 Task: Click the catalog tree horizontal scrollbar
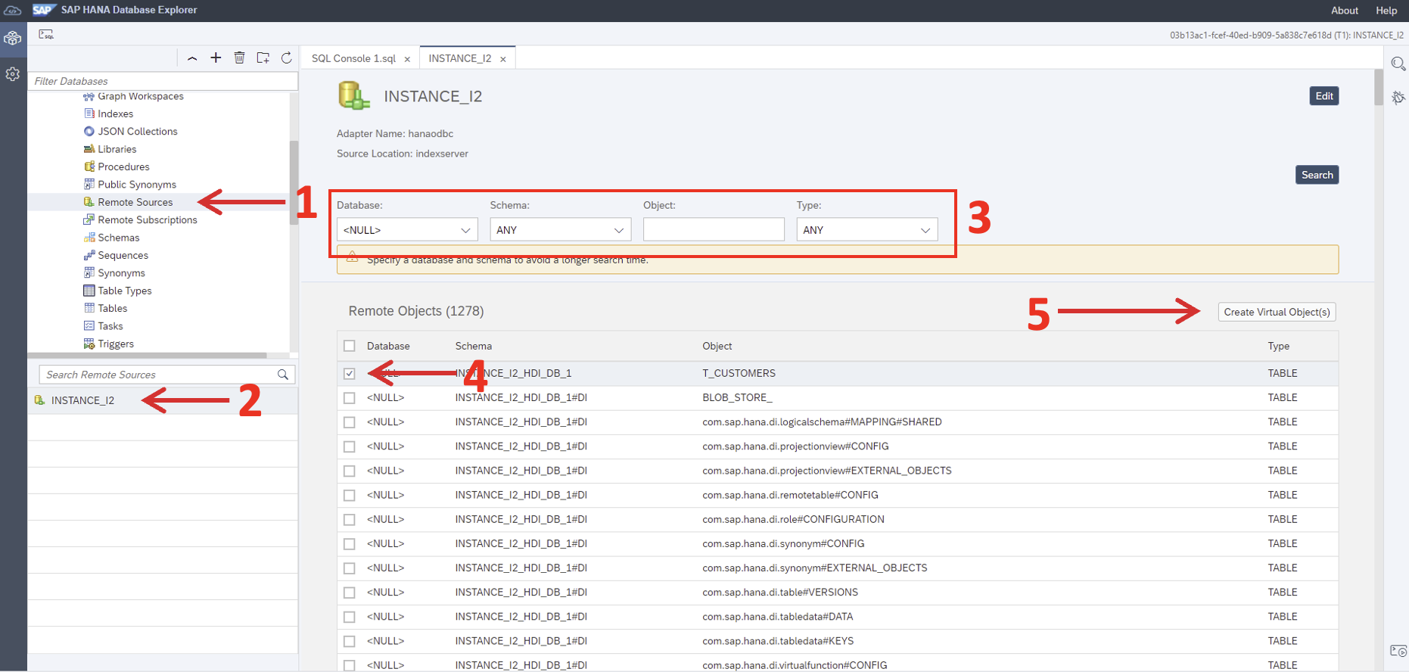[148, 355]
